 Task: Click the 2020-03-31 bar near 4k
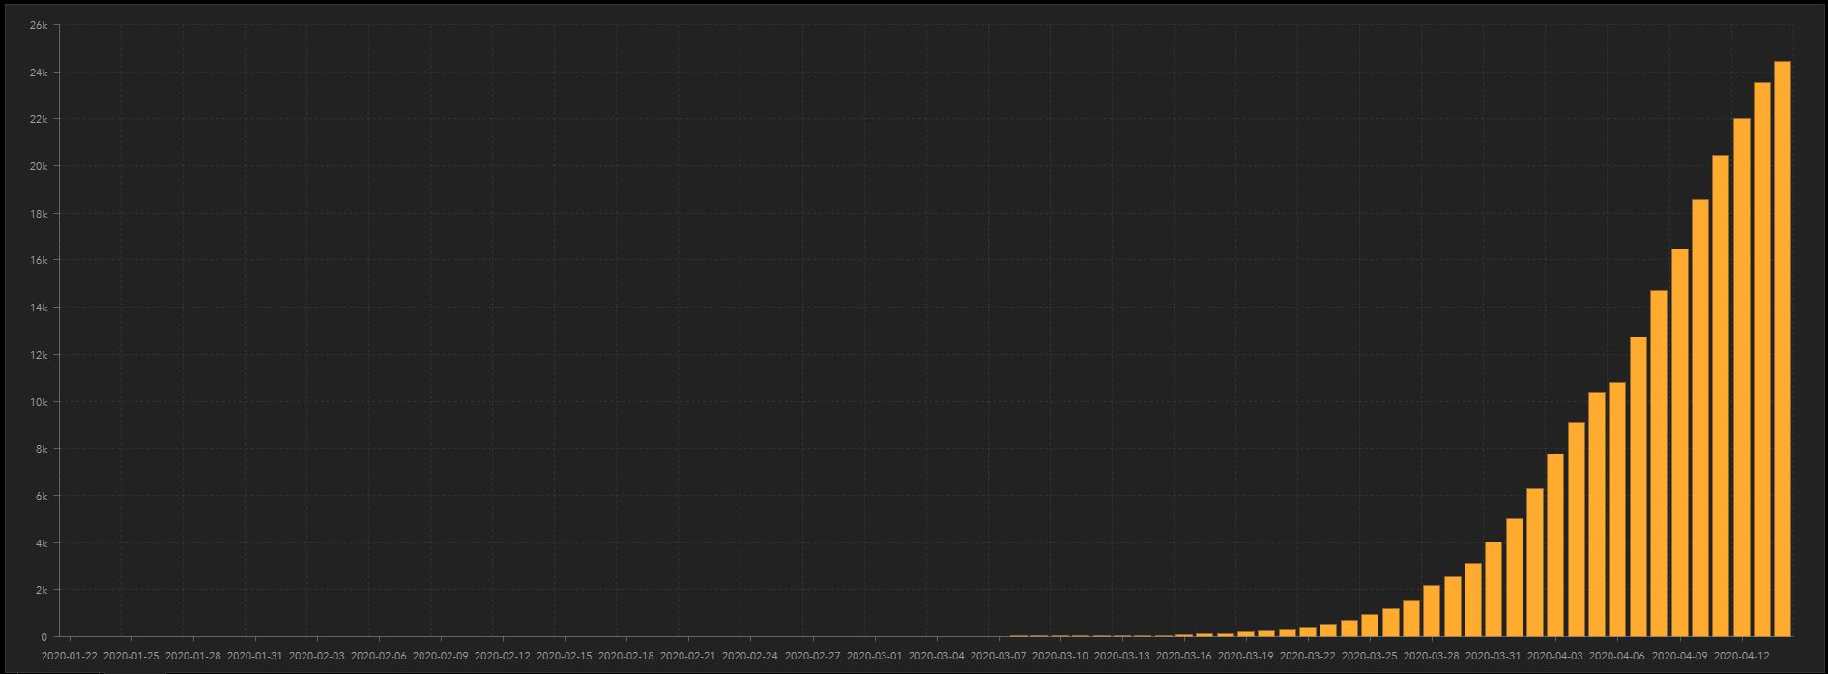(x=1494, y=589)
